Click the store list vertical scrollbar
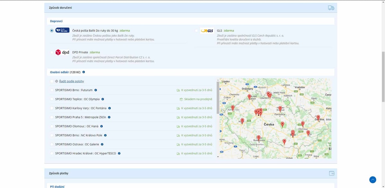 pyautogui.click(x=218, y=98)
